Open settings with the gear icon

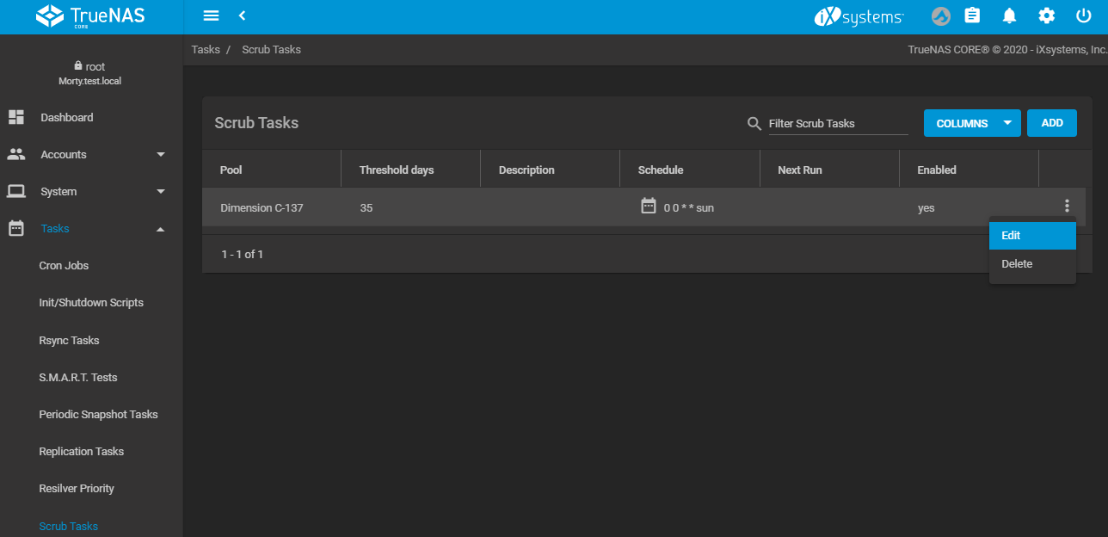1046,15
